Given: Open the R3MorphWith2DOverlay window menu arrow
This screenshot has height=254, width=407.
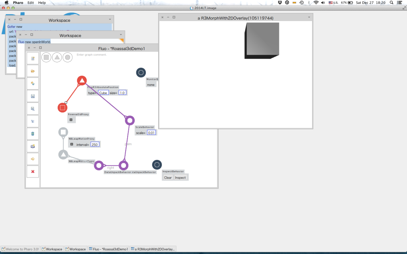Looking at the screenshot, I should coord(309,17).
